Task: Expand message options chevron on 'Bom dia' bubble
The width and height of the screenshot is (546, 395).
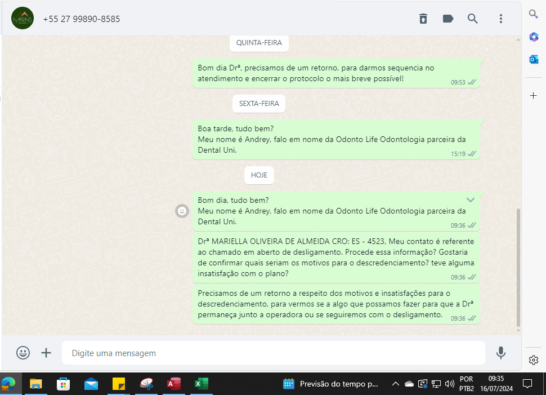Action: coord(471,200)
